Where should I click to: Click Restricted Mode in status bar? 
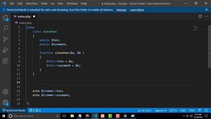14,110
